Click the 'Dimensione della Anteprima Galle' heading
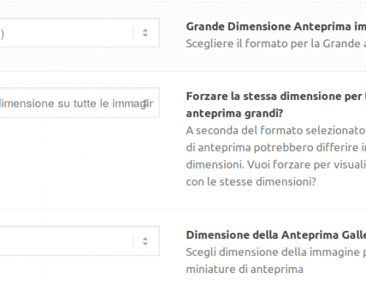Viewport: 366px width, 296px height. tap(276, 235)
